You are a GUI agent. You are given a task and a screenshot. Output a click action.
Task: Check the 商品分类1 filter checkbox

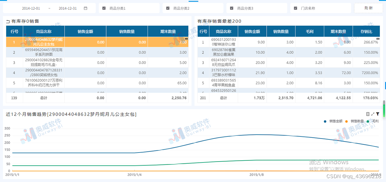[x=104, y=8]
